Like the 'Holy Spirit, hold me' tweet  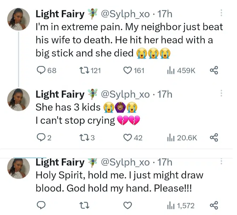128,205
